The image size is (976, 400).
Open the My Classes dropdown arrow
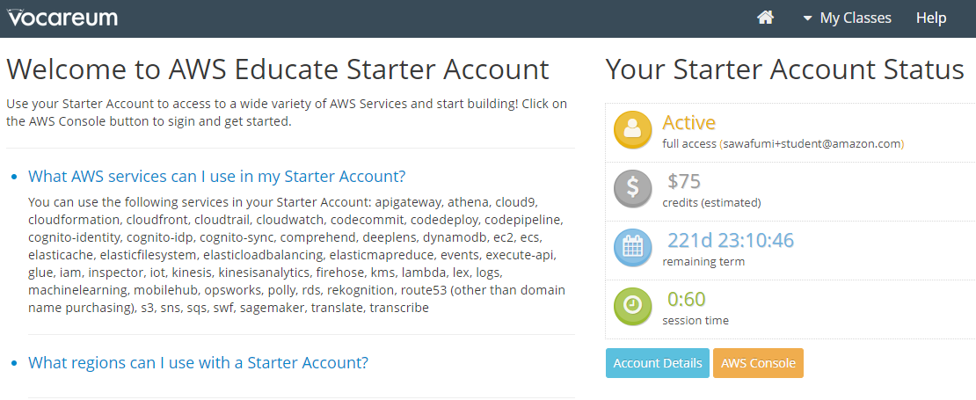807,18
